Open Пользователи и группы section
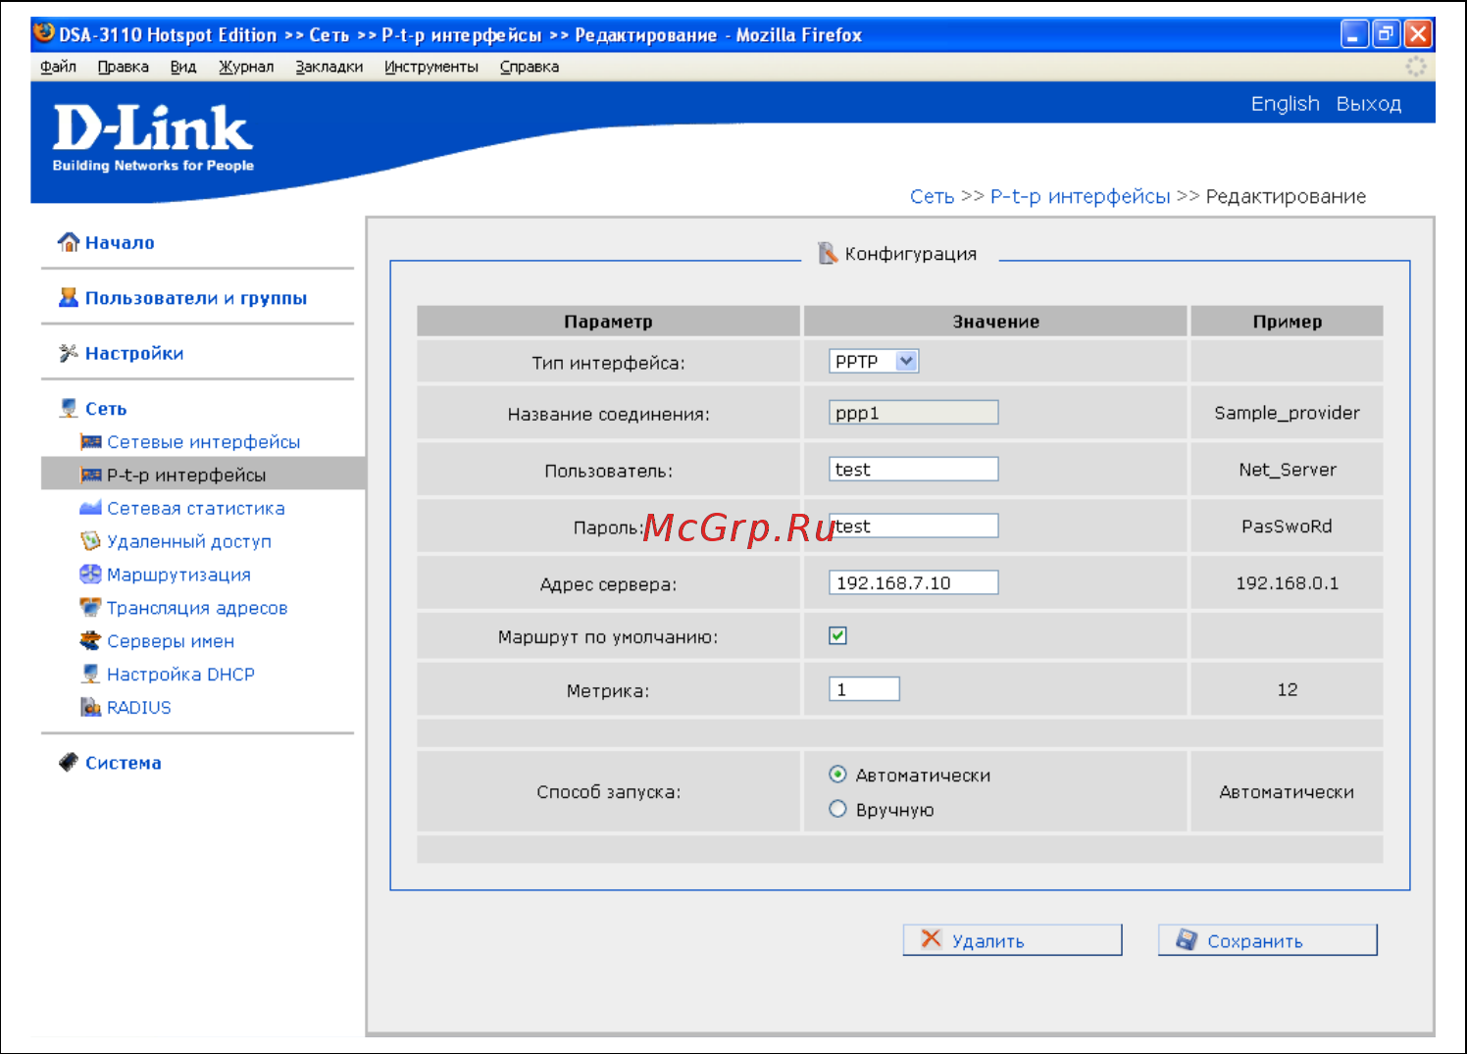 196,297
